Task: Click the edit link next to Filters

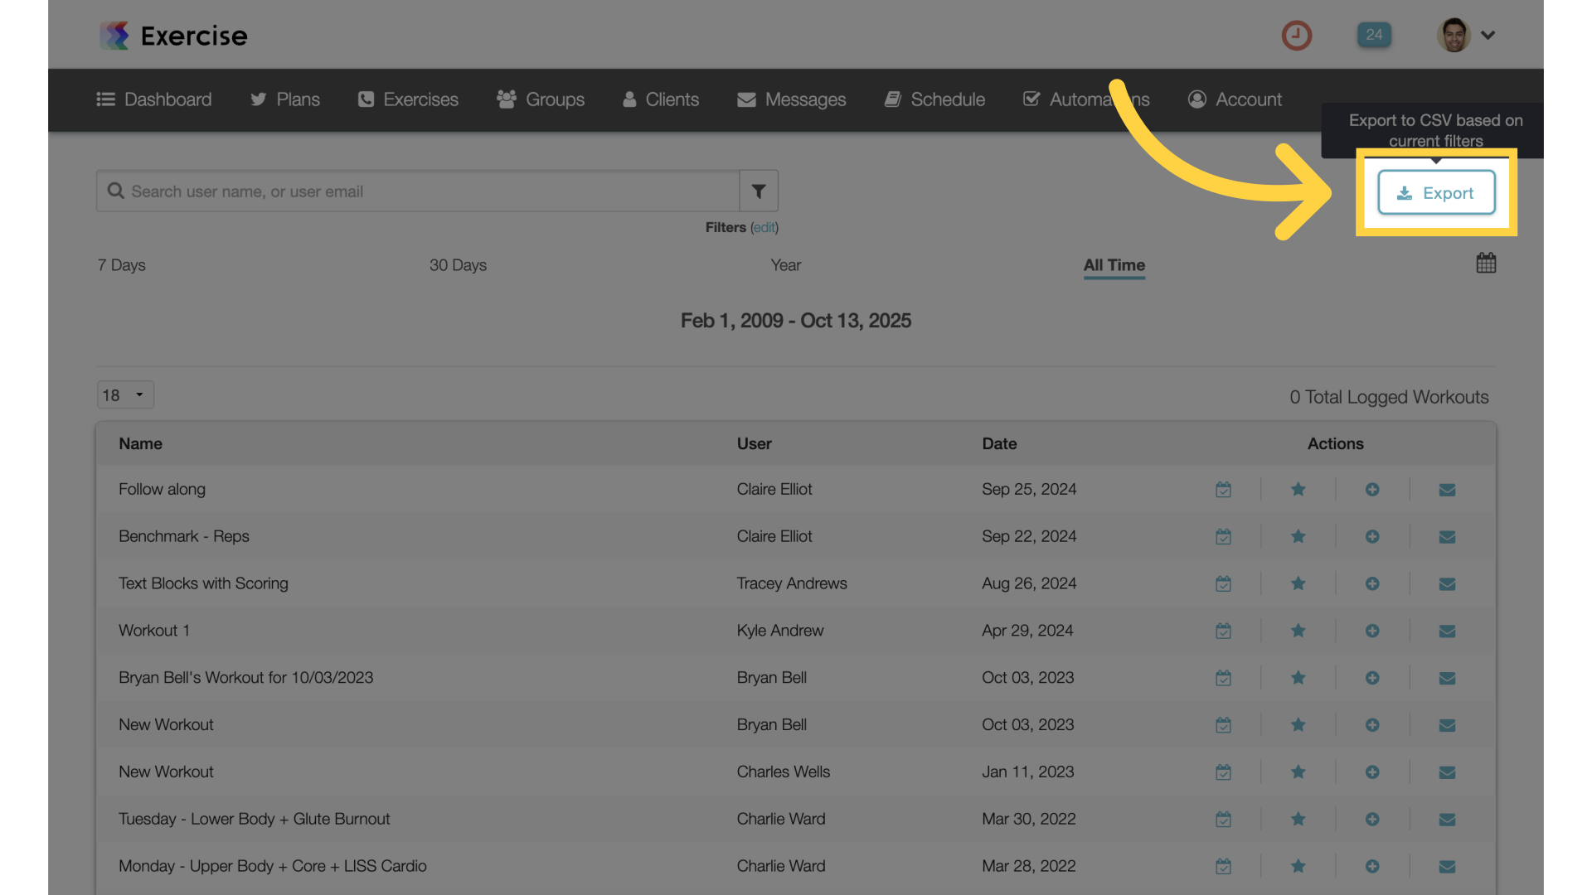Action: [x=764, y=227]
